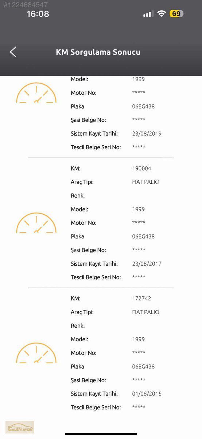Tap the clock showing 16:08
The width and height of the screenshot is (202, 439).
click(38, 14)
